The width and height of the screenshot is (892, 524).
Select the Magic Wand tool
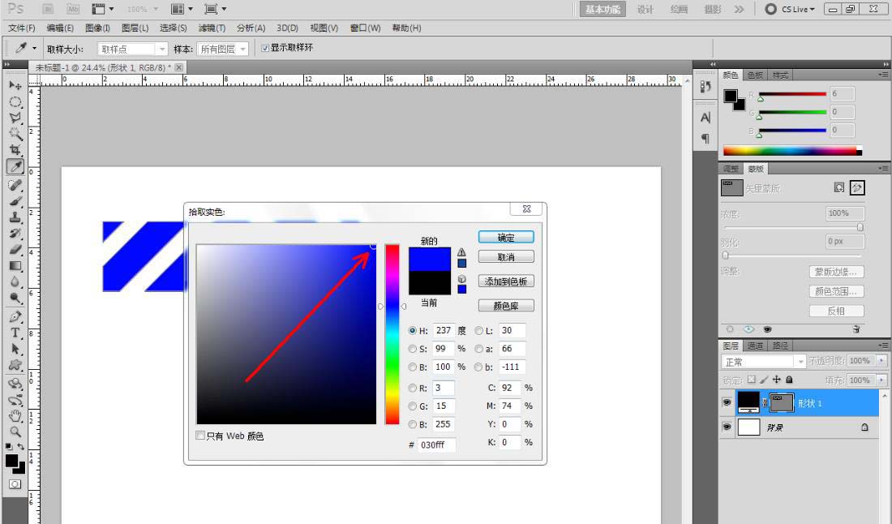tap(15, 134)
